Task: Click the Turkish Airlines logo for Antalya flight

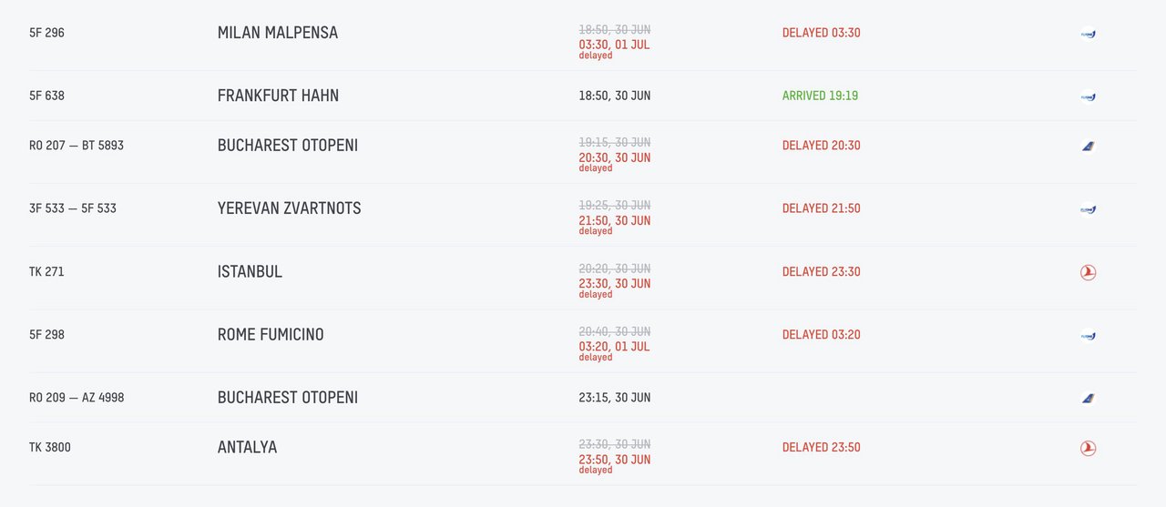Action: coord(1088,448)
